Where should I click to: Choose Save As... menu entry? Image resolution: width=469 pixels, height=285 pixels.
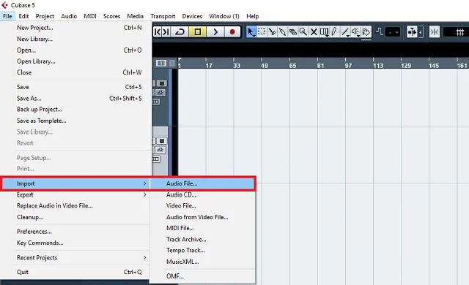[75, 99]
